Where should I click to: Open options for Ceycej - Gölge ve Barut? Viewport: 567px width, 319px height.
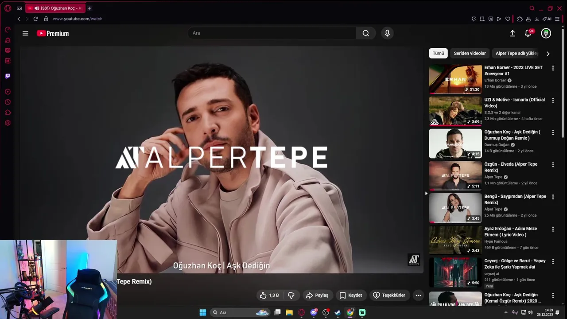[x=553, y=261]
